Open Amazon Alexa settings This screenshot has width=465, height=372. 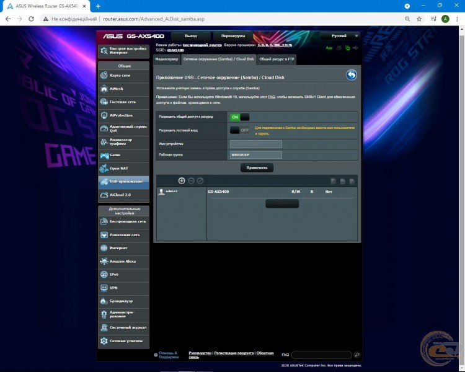tap(123, 262)
